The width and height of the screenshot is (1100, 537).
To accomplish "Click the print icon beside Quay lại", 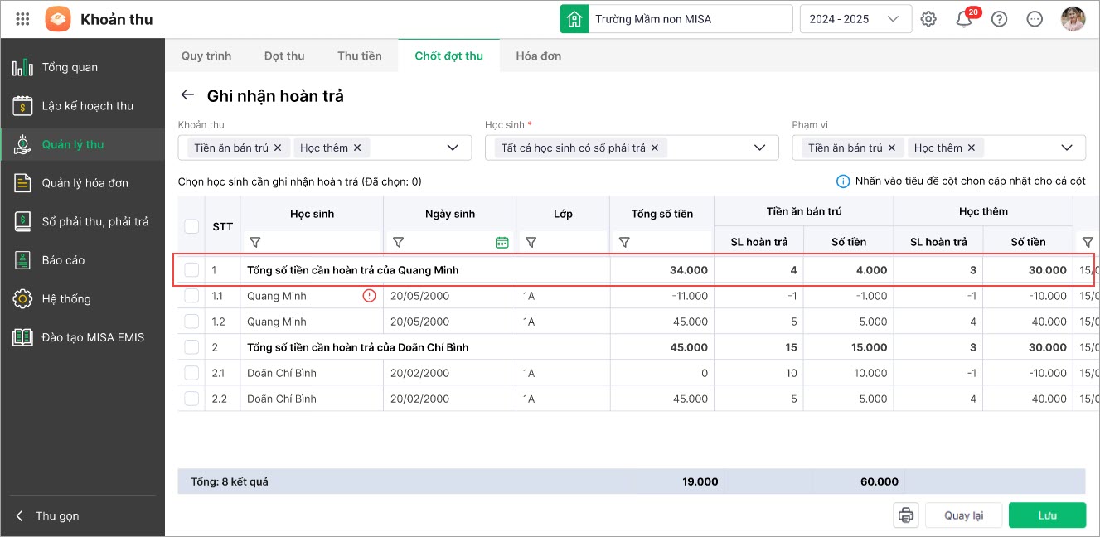I will point(906,515).
